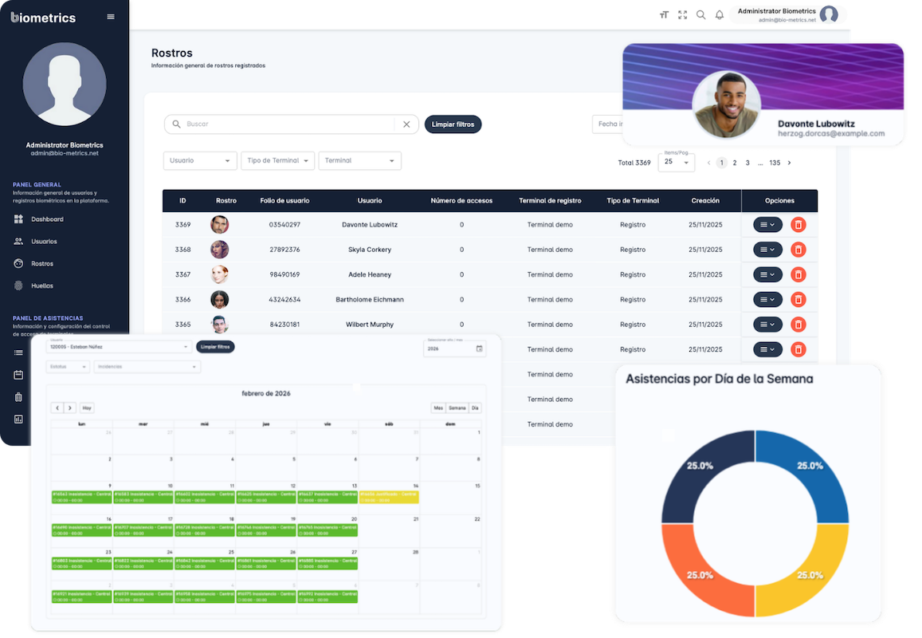Image resolution: width=922 pixels, height=638 pixels.
Task: Click the text size icon in top bar
Action: pos(664,15)
